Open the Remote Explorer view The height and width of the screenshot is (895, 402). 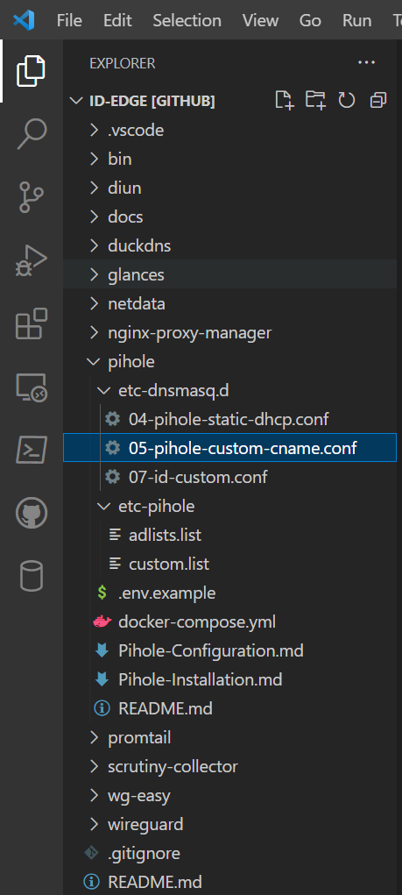coord(32,388)
